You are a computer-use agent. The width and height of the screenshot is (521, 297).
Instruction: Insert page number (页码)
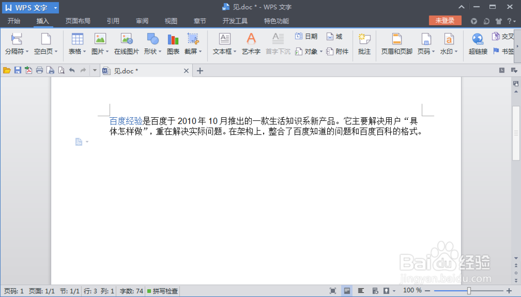tap(426, 44)
